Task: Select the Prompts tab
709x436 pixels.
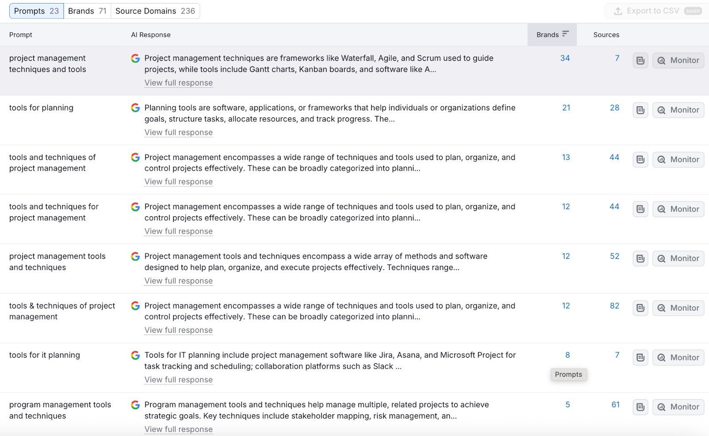Action: tap(36, 11)
